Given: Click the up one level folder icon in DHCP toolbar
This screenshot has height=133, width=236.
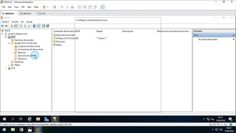Looking at the screenshot, I should [x=11, y=26].
